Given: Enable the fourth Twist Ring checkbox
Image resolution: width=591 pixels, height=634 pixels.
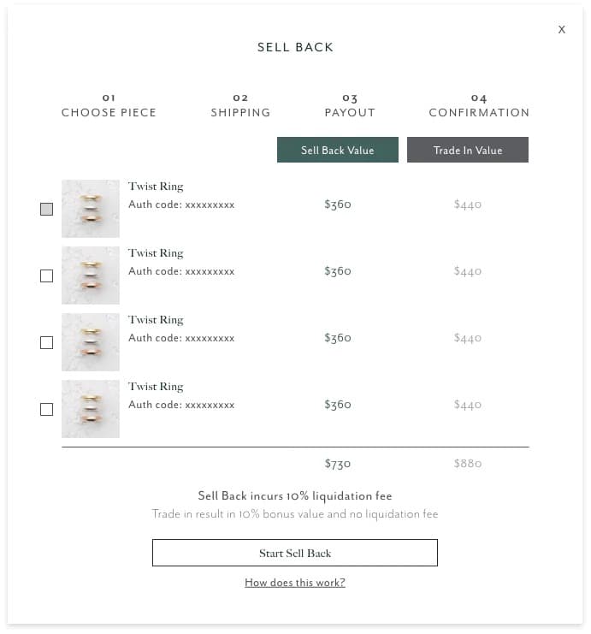Looking at the screenshot, I should 47,409.
